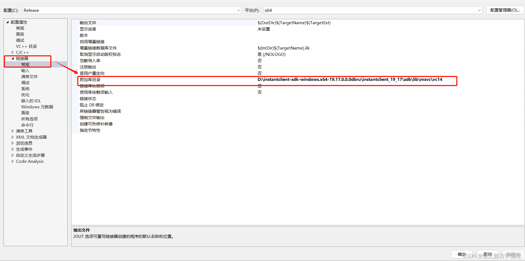Select the Code Analysis tree item
Image resolution: width=525 pixels, height=261 pixels.
point(29,161)
